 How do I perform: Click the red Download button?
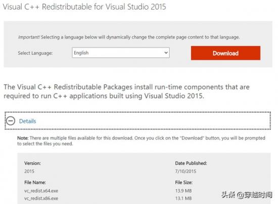[x=226, y=53]
